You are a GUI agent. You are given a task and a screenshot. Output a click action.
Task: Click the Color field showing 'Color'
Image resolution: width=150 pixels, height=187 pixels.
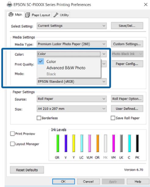(69, 54)
